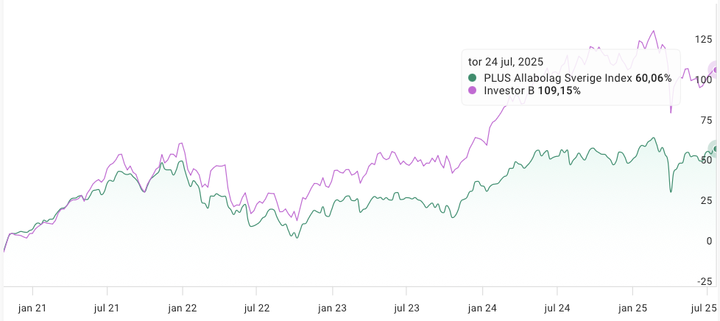Click the 'jan 21' x-axis label
The width and height of the screenshot is (720, 321).
pos(33,308)
